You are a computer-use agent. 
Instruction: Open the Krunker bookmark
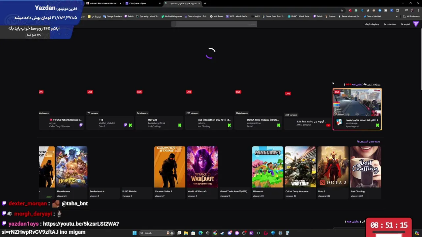330,16
